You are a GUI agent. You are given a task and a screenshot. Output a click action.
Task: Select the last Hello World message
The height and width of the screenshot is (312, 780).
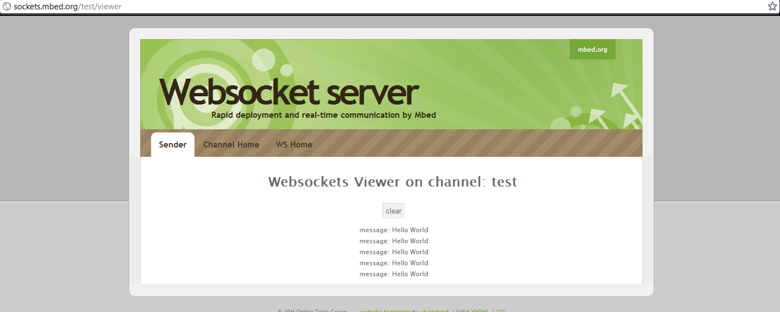[x=394, y=274]
